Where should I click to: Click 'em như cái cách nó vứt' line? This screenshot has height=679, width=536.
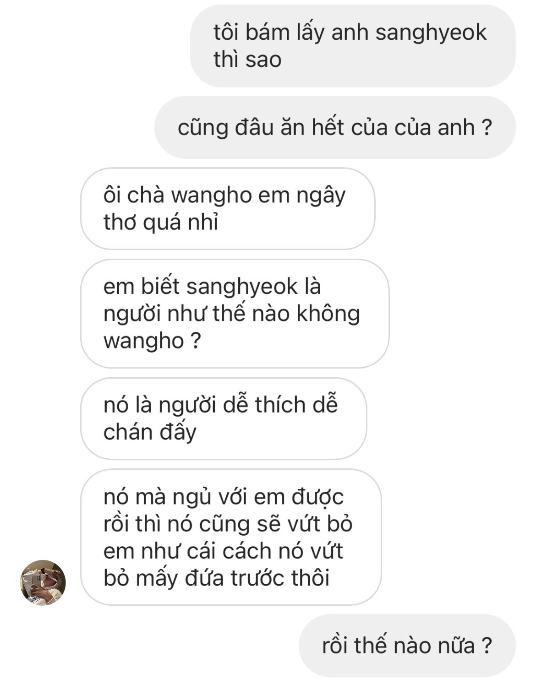(x=223, y=551)
